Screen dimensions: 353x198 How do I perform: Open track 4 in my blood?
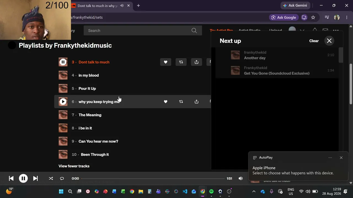[89, 75]
